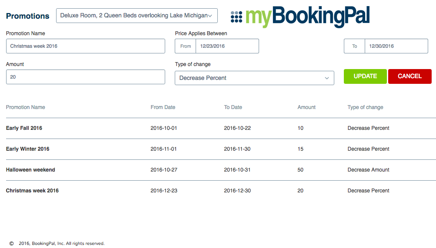Sort by Promotion Name column header
Screen dimensions: 436x248
click(x=26, y=107)
